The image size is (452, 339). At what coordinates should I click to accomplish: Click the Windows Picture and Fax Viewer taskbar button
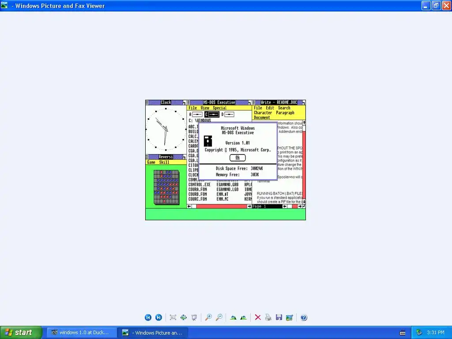[153, 333]
